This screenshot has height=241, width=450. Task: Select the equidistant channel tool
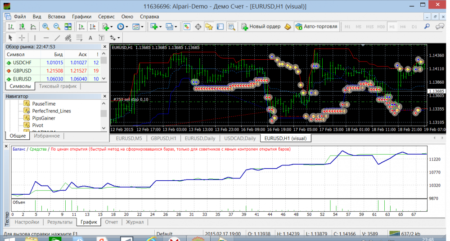click(68, 38)
